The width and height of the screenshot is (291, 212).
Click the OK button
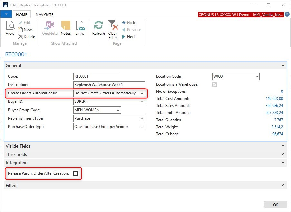tap(275, 205)
